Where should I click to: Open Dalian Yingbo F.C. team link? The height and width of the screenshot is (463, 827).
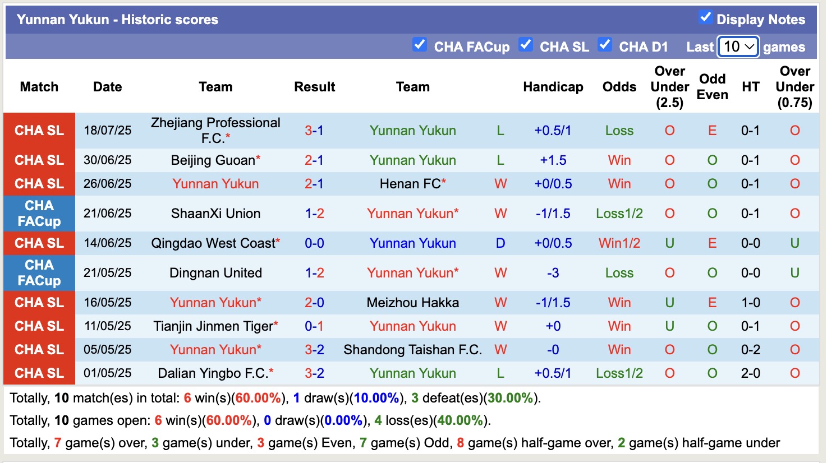coord(212,373)
